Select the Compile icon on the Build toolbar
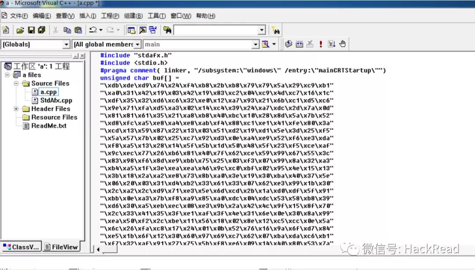The width and height of the screenshot is (475, 270). pyautogui.click(x=289, y=44)
